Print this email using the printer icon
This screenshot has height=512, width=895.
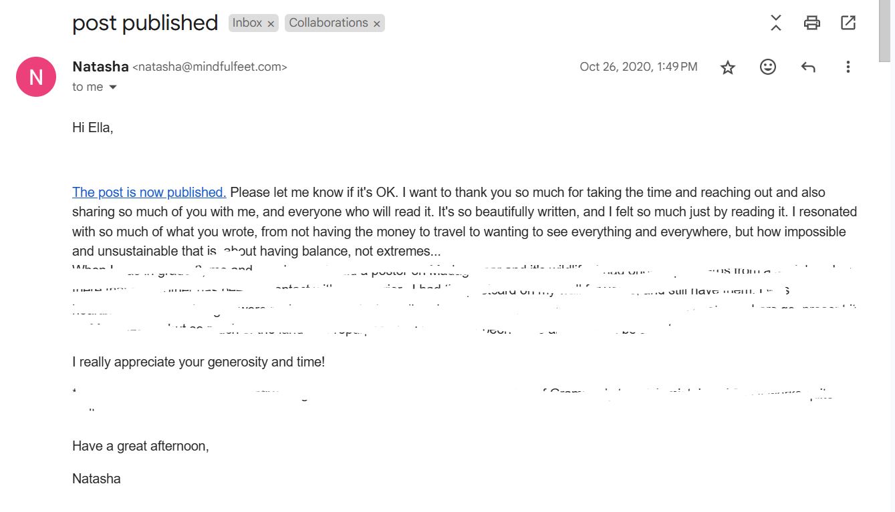(811, 23)
